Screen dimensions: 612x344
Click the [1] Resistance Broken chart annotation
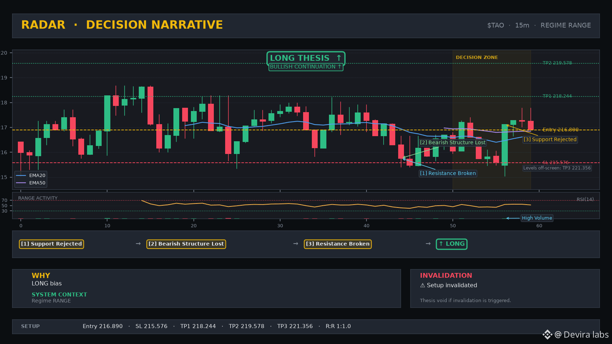coord(448,173)
